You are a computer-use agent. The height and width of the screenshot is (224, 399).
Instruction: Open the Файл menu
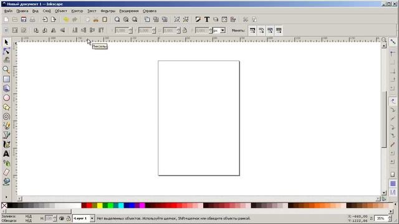click(x=8, y=11)
